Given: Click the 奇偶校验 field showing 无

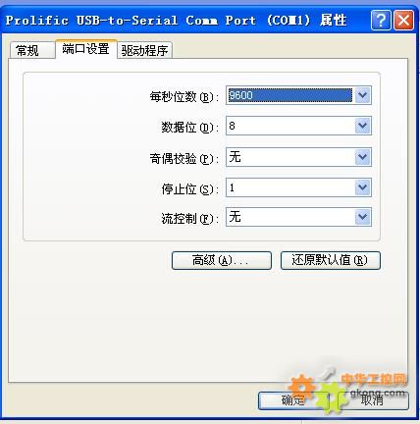Looking at the screenshot, I should coord(290,157).
